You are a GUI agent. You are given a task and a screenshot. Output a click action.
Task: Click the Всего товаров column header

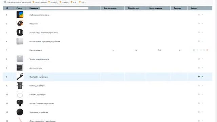[158, 8]
